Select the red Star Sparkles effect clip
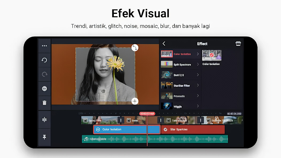This screenshot has height=158, width=281. (193, 129)
